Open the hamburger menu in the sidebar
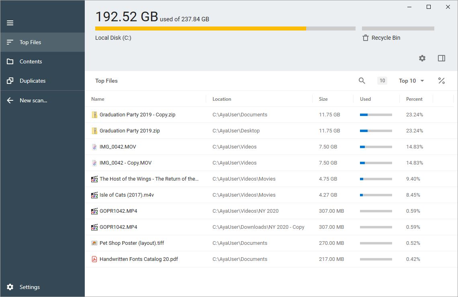The height and width of the screenshot is (297, 458). tap(10, 23)
